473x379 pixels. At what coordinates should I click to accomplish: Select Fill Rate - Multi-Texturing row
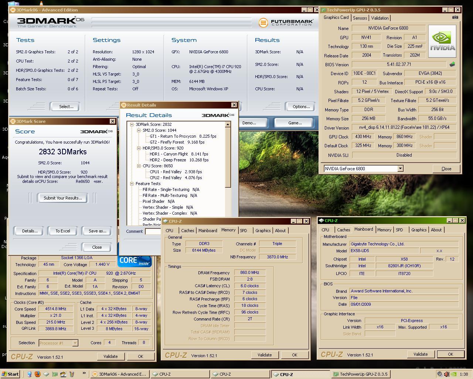coord(170,195)
